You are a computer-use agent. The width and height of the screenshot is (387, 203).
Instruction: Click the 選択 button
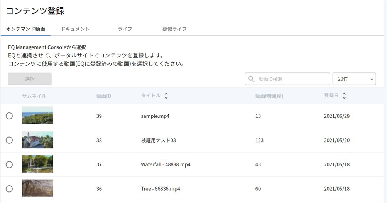click(x=30, y=79)
